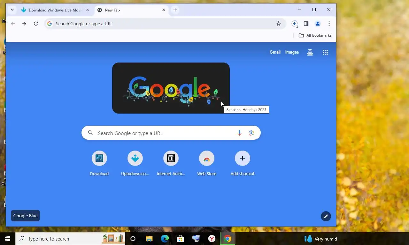Open the Gmail link
Screen dimensions: 409x245
click(275, 52)
